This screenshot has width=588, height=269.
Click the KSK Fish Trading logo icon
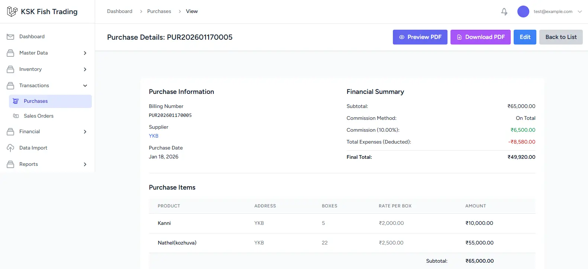[12, 12]
